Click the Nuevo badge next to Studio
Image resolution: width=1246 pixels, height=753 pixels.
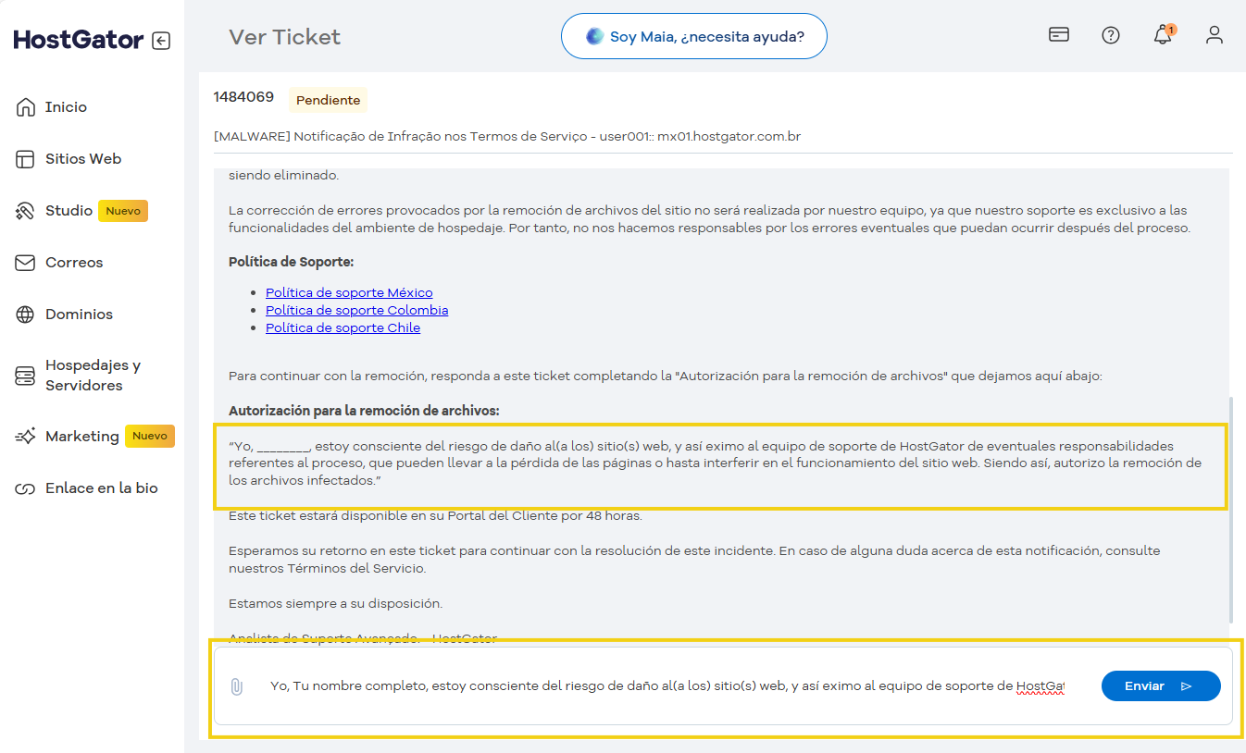(x=123, y=211)
